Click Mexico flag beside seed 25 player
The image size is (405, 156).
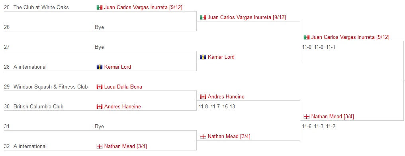100,8
